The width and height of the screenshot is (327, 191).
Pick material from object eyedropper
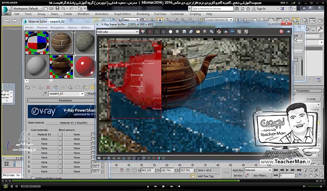click(x=44, y=94)
